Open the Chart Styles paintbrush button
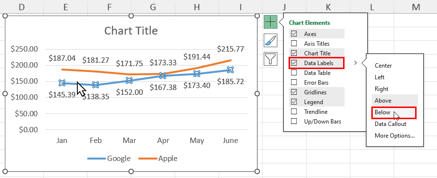The height and width of the screenshot is (178, 437). tap(271, 40)
